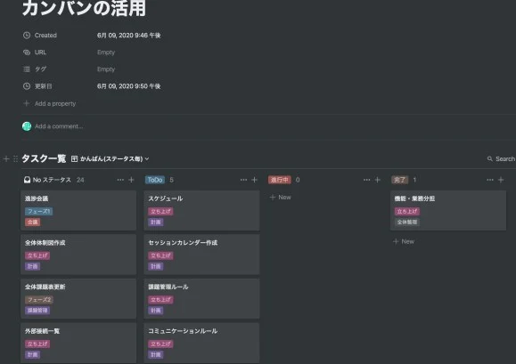Click the フェーズ2 tag on 全体課題表更新
Screen dimensions: 516x364
(39, 300)
